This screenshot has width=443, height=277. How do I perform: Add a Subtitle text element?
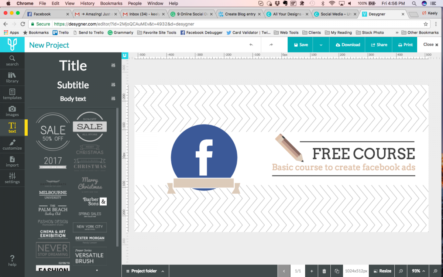tap(73, 85)
